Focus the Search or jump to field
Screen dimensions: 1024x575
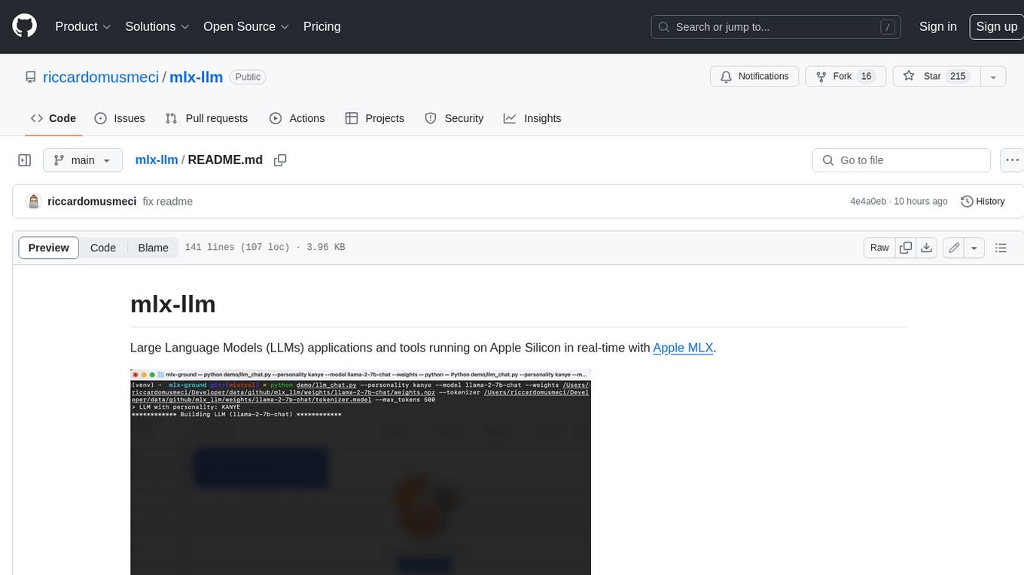click(x=776, y=26)
